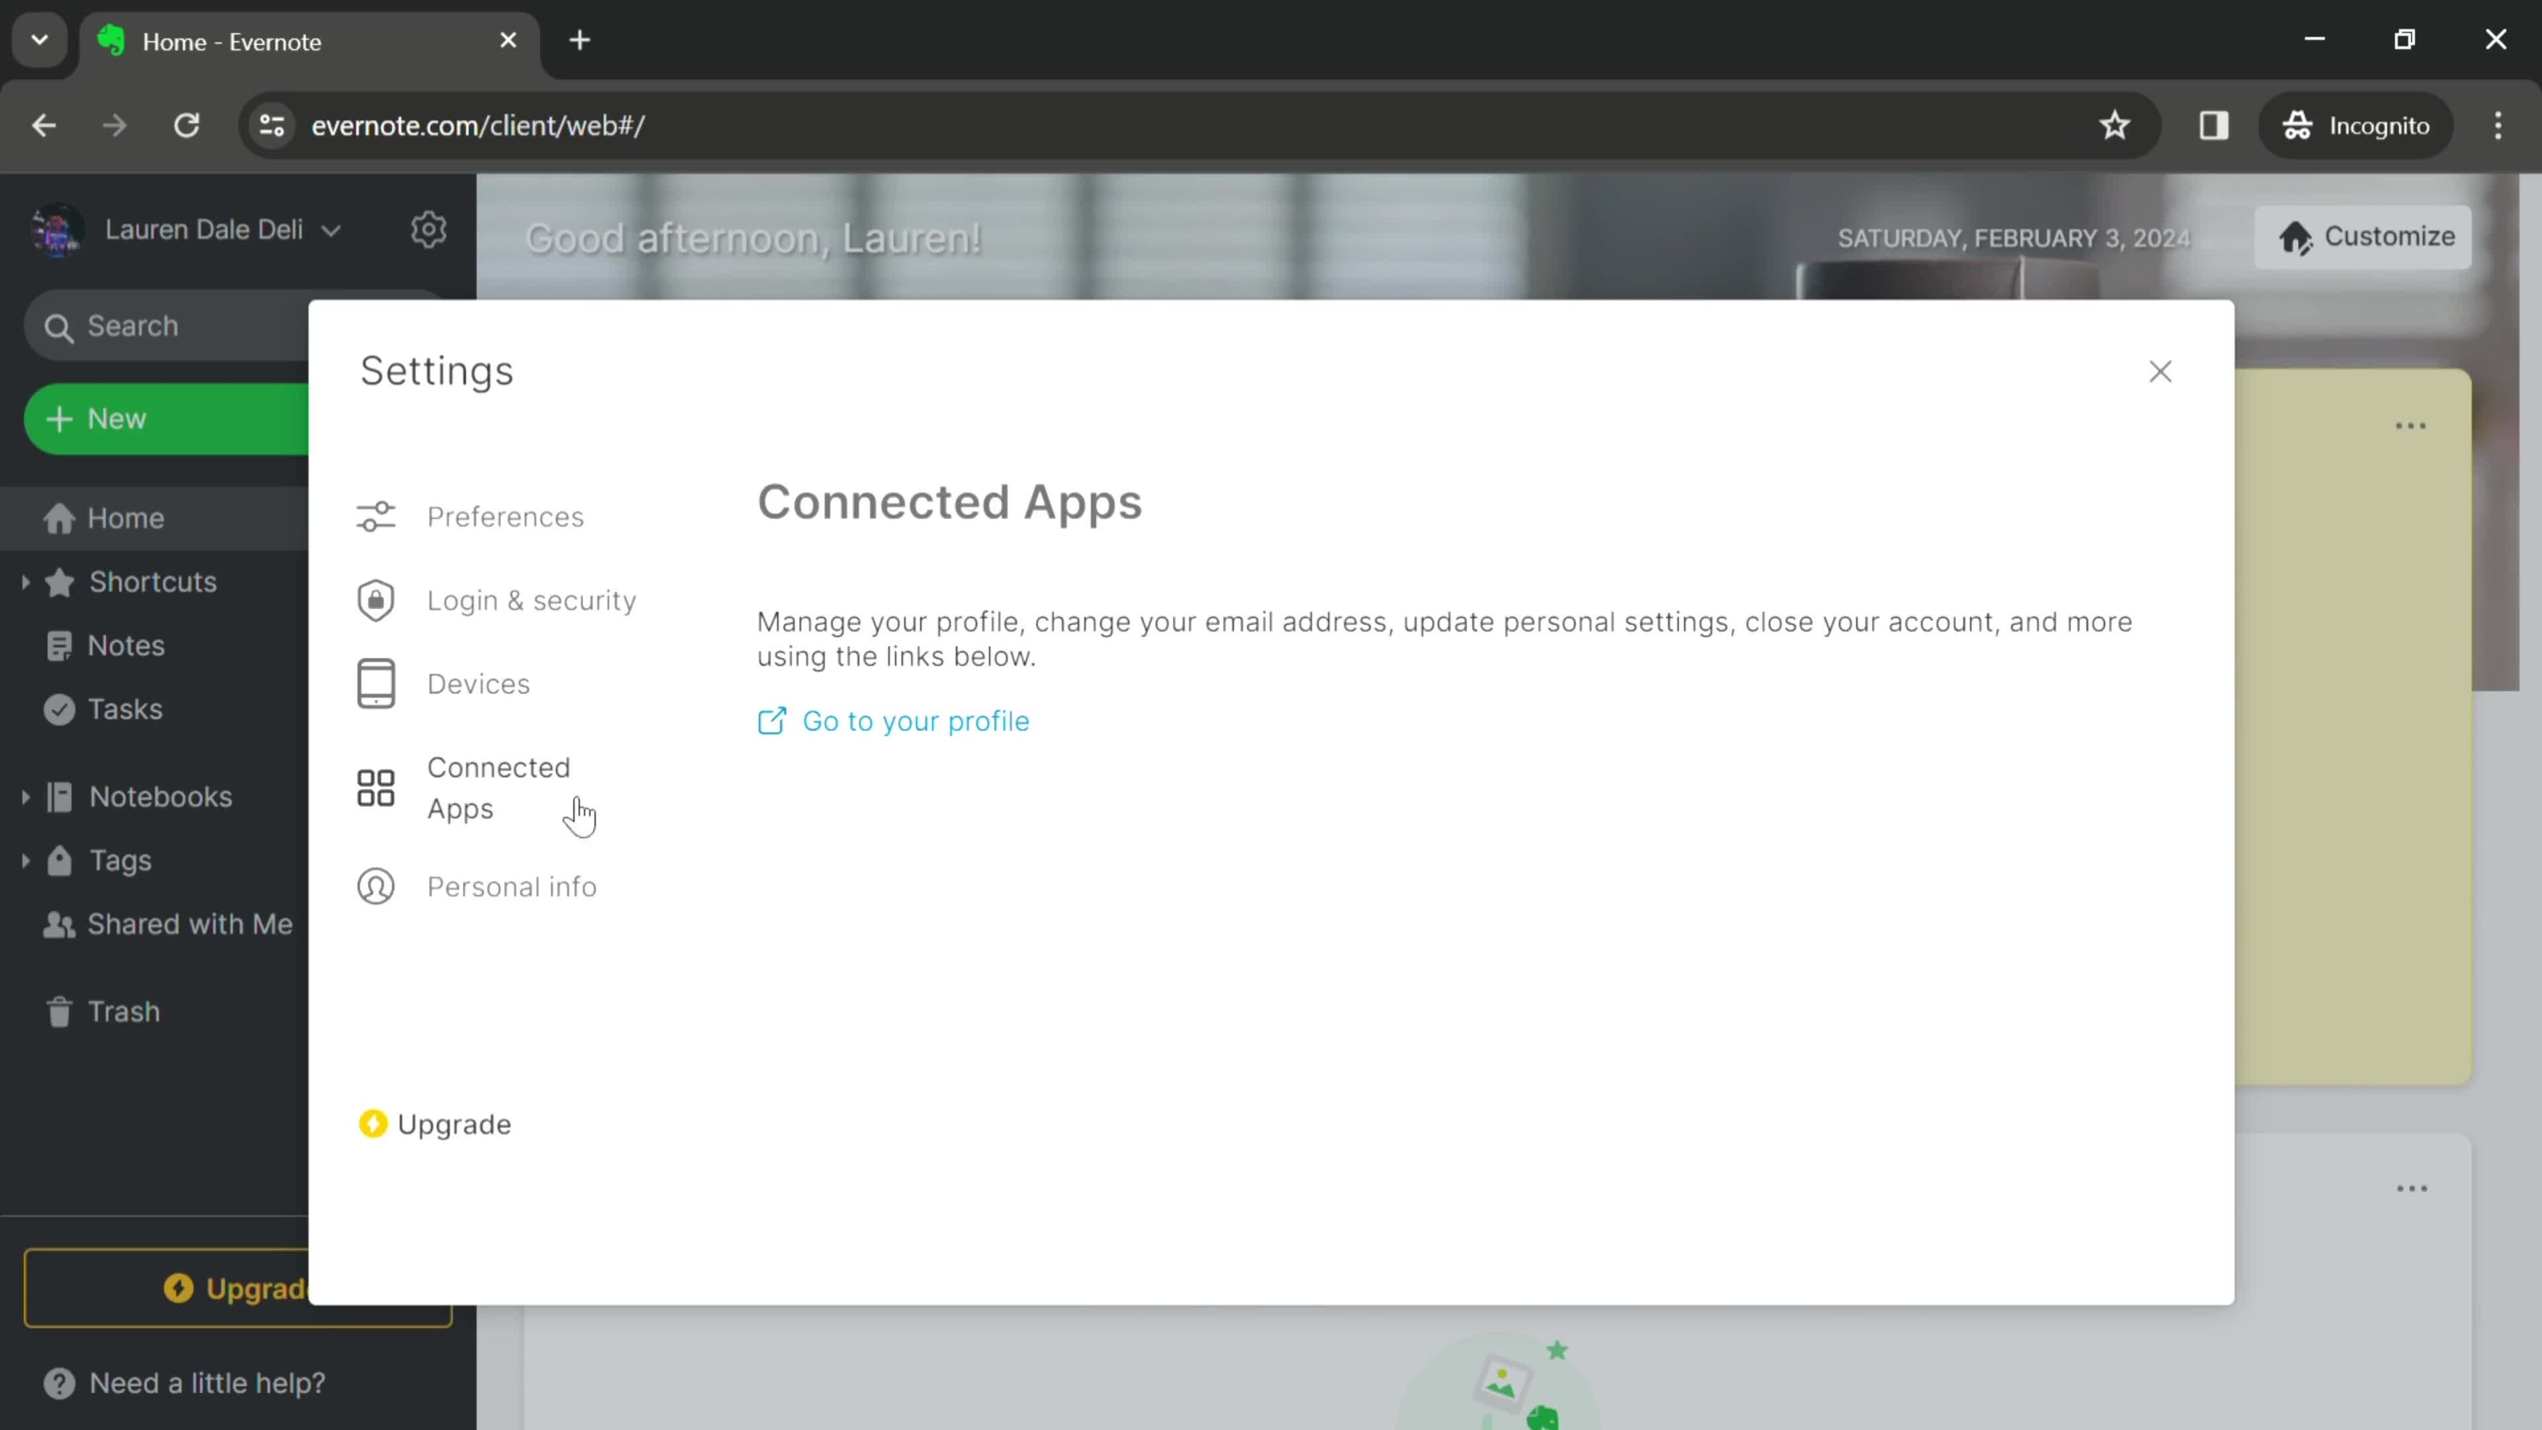Click the Login & security icon

tap(375, 599)
